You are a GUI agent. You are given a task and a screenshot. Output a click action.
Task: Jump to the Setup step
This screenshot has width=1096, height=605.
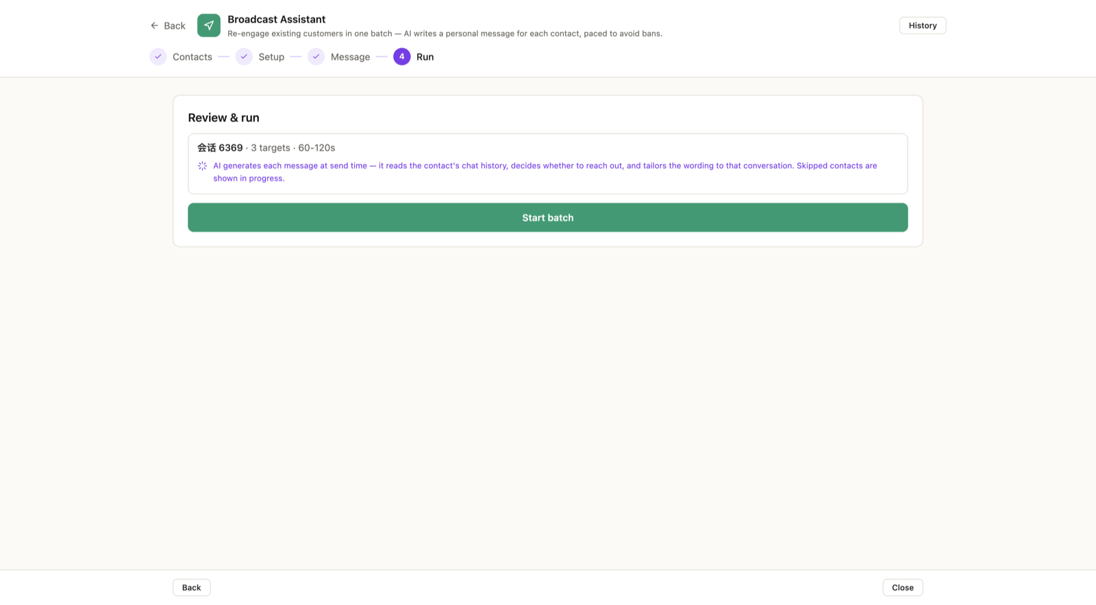[271, 57]
